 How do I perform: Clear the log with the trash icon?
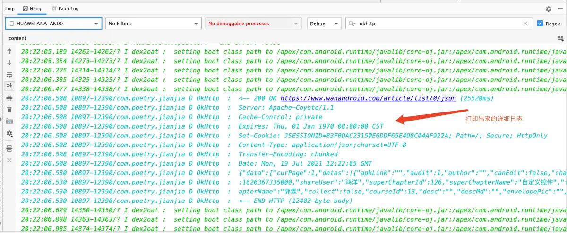(x=9, y=109)
